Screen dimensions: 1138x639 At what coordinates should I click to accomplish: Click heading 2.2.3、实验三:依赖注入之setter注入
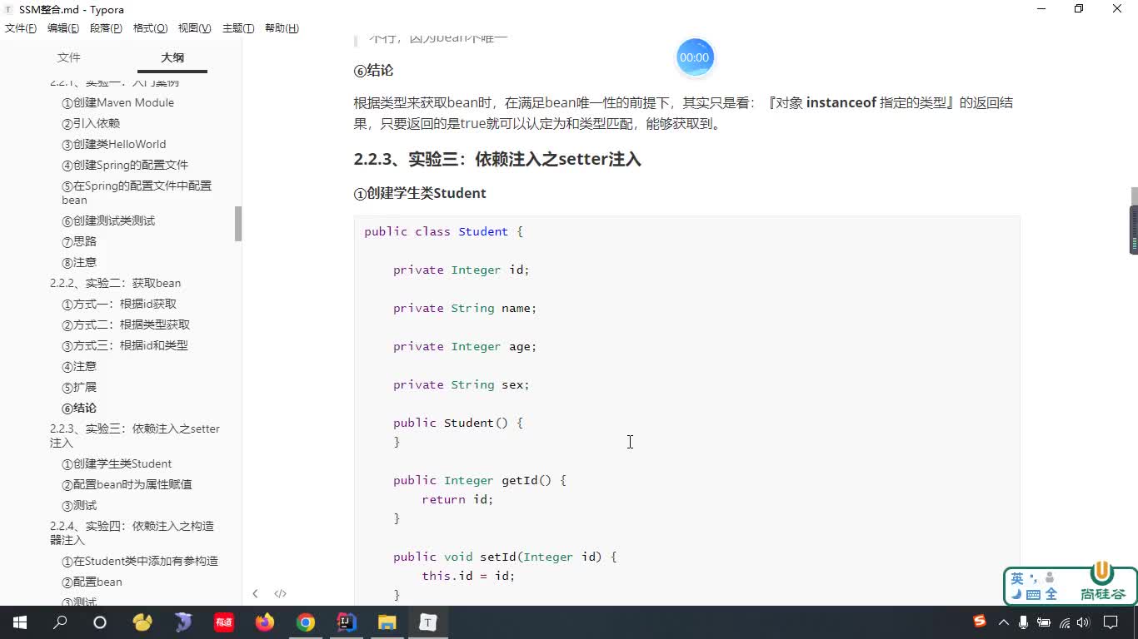click(497, 160)
